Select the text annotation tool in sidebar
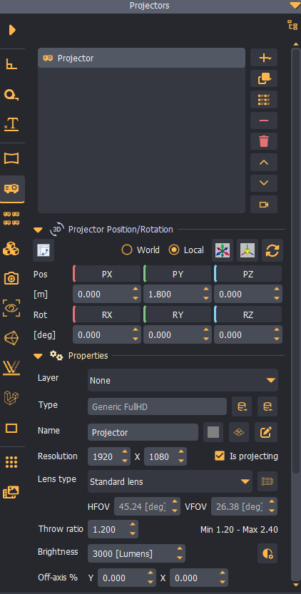 pyautogui.click(x=11, y=123)
